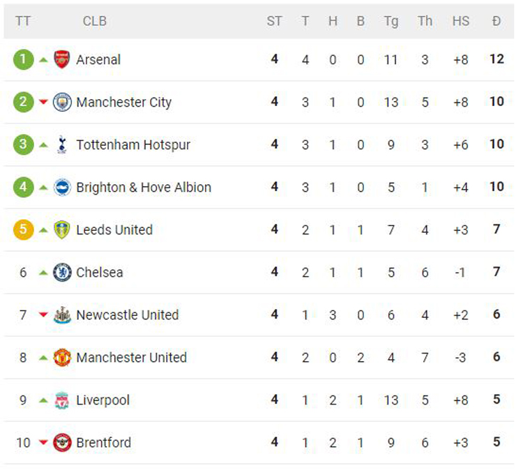Click the Leeds United crest icon

coord(62,229)
